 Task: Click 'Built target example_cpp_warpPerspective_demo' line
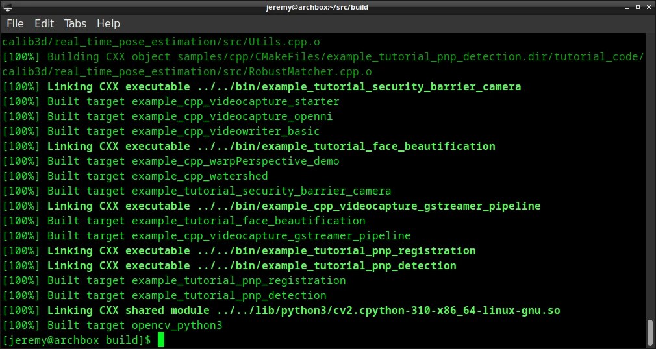click(171, 162)
